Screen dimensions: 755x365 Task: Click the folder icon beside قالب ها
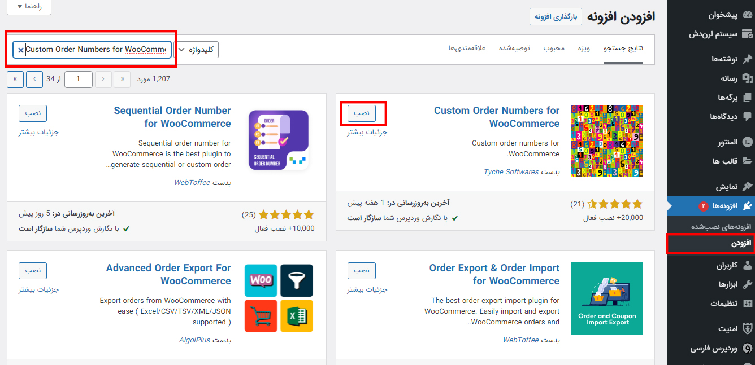pos(747,161)
